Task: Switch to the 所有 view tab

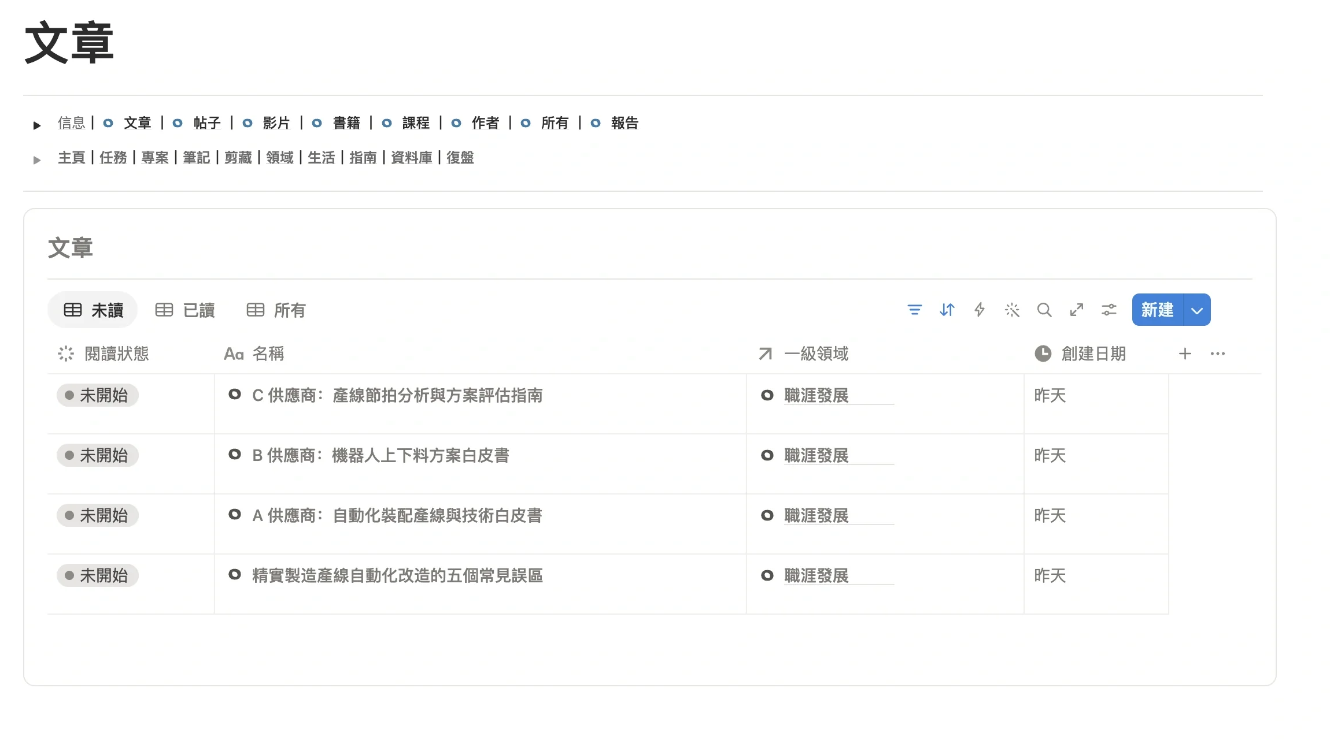Action: tap(276, 310)
